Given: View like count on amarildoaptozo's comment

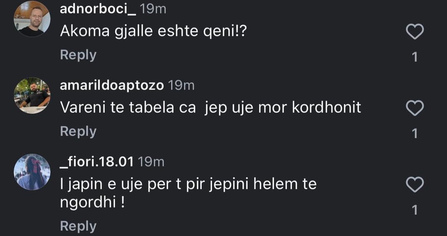Looking at the screenshot, I should click(x=415, y=134).
